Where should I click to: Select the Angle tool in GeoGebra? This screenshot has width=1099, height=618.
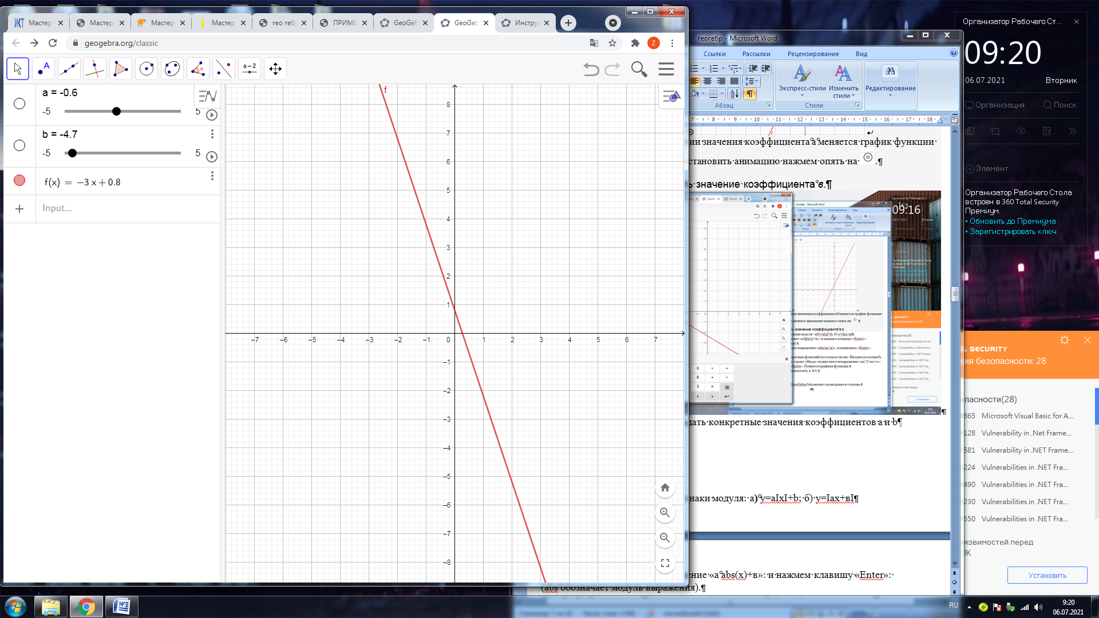tap(198, 69)
